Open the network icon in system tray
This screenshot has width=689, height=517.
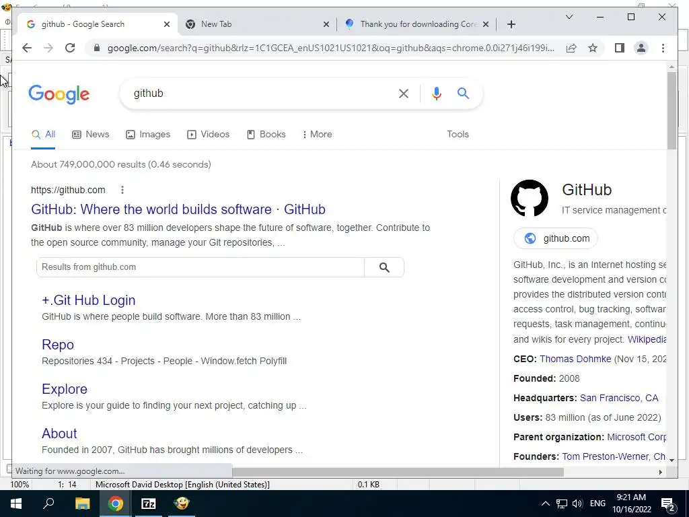click(x=562, y=504)
